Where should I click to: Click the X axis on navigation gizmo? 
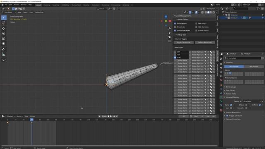click(170, 21)
